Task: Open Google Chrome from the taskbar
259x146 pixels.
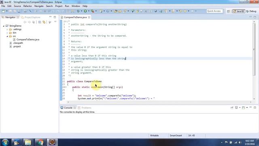Action: (x=40, y=142)
